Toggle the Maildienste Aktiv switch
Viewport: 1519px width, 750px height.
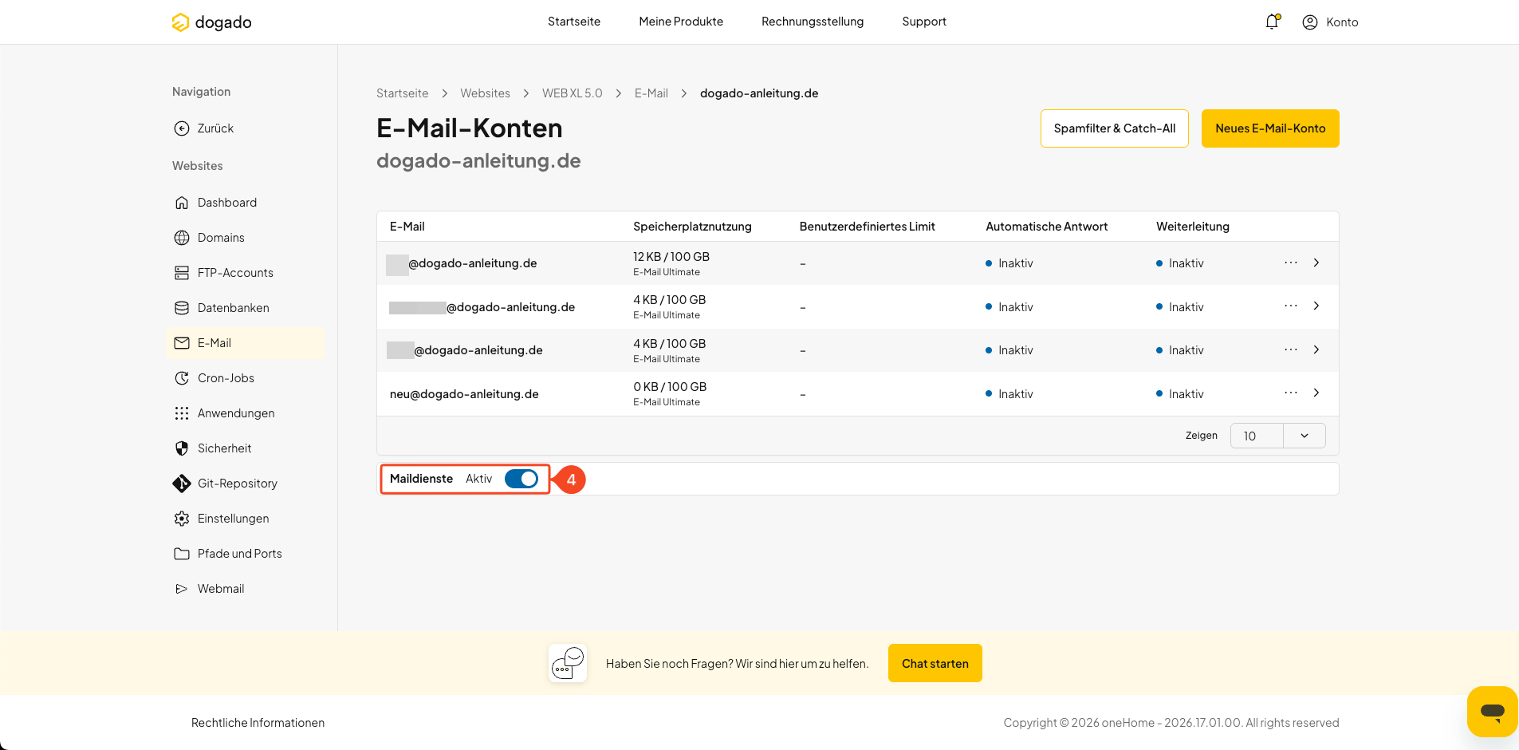click(521, 479)
